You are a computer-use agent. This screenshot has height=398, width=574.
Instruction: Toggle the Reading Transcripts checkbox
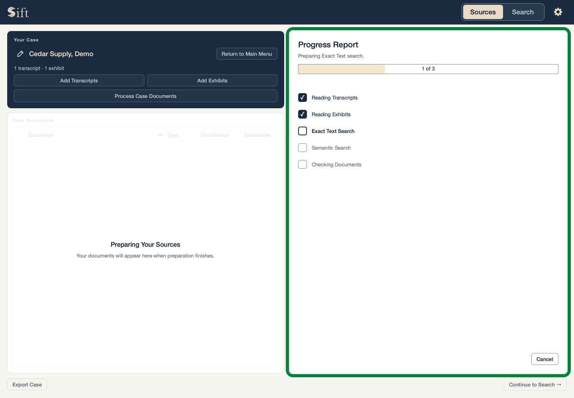click(x=303, y=98)
